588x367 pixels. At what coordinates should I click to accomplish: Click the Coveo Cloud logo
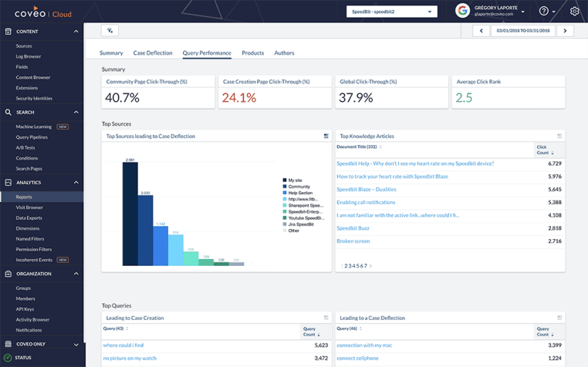[x=41, y=12]
